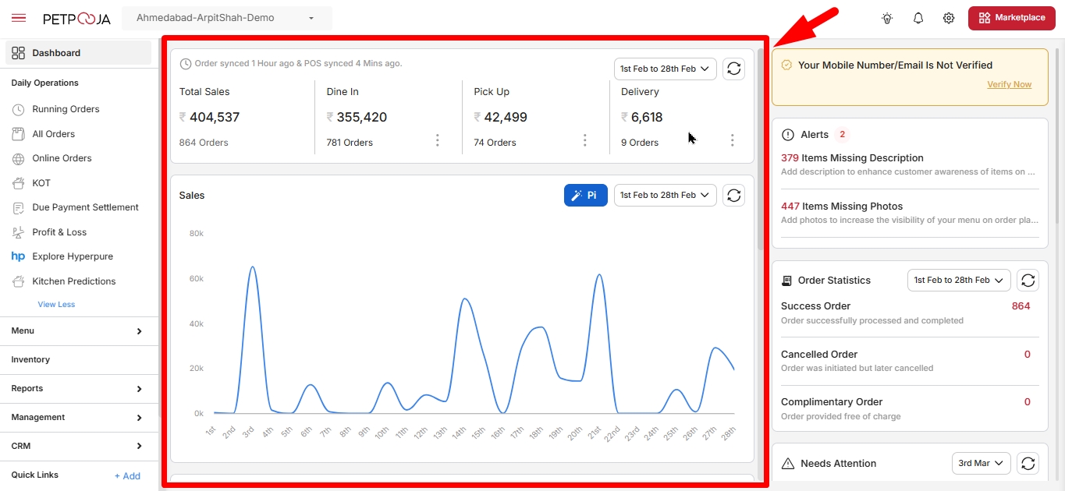Open the Ahmedabad-ArpitShah-Demo outlet dropdown
The image size is (1065, 491).
226,18
